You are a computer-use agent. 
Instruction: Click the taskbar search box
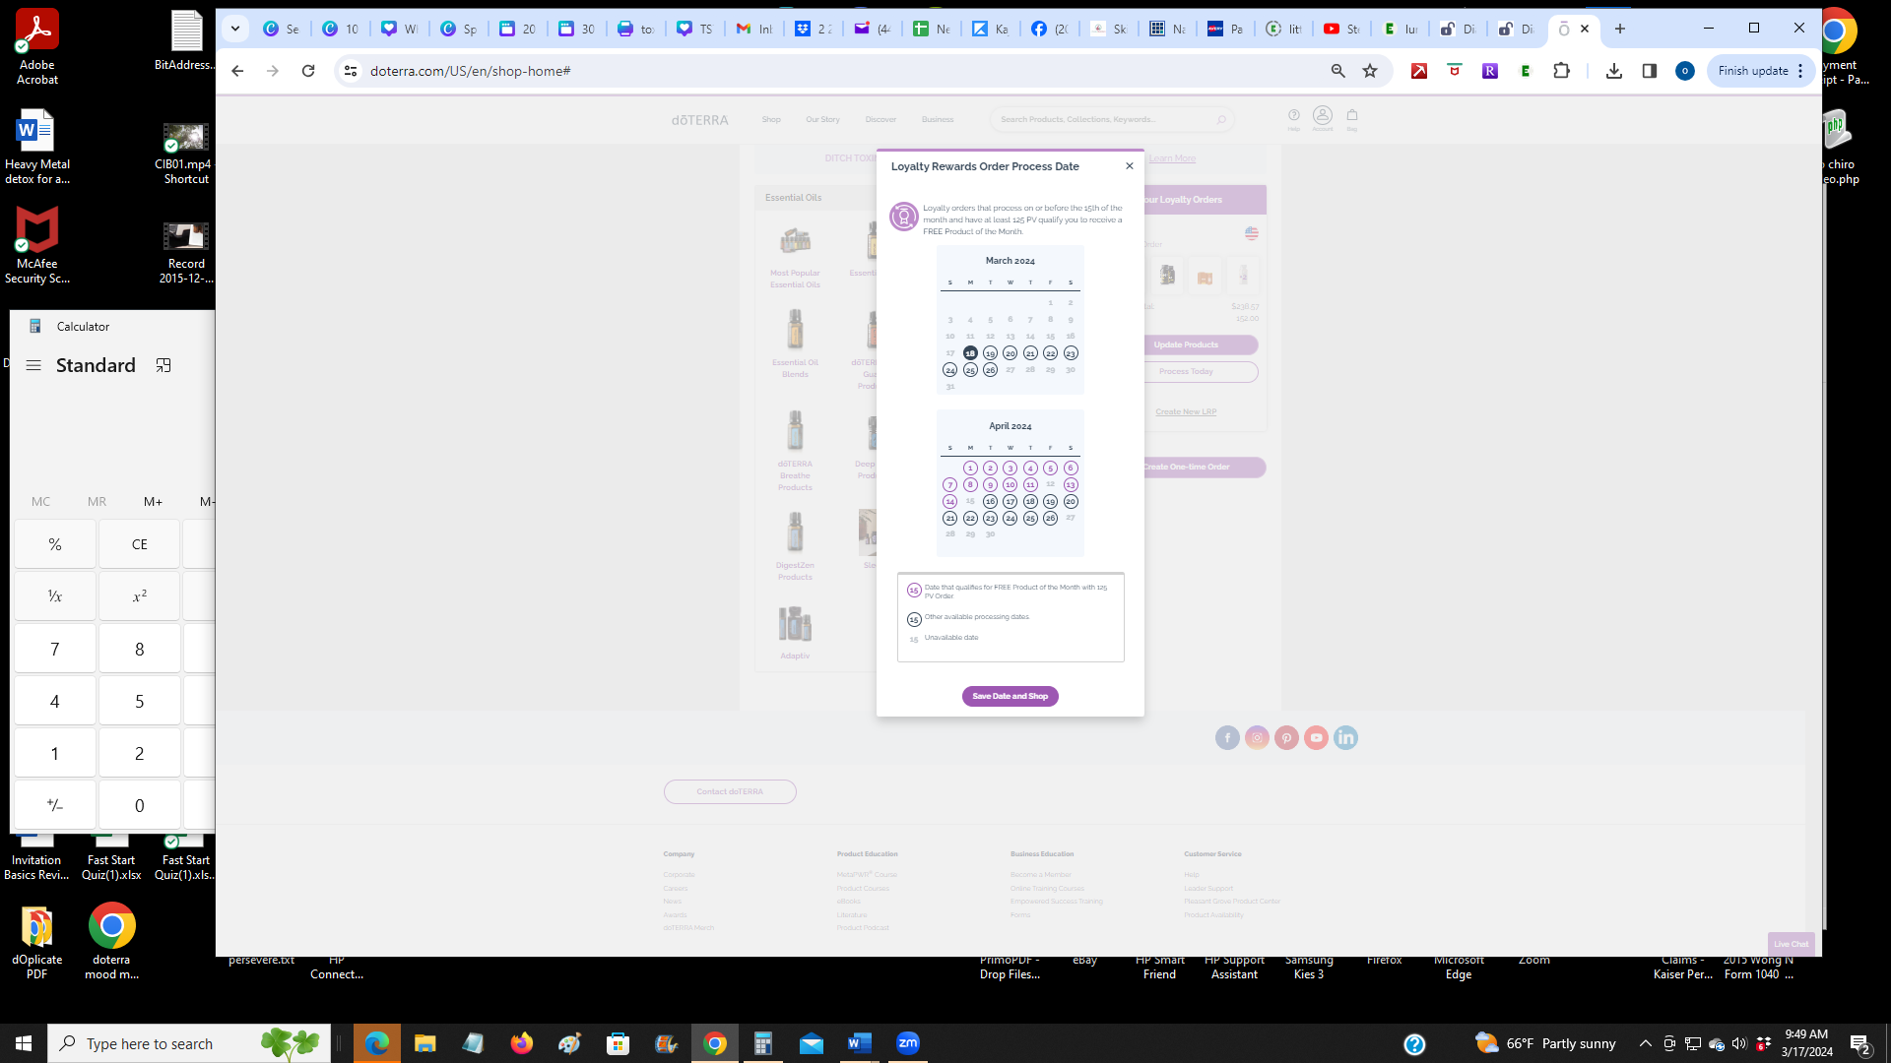click(189, 1043)
